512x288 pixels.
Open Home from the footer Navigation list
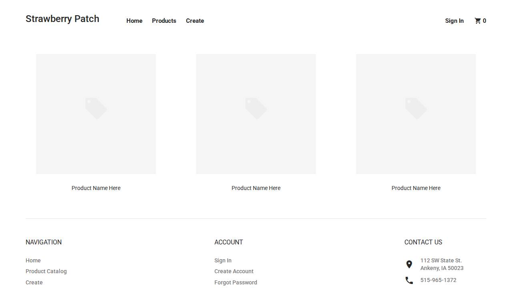click(x=33, y=260)
